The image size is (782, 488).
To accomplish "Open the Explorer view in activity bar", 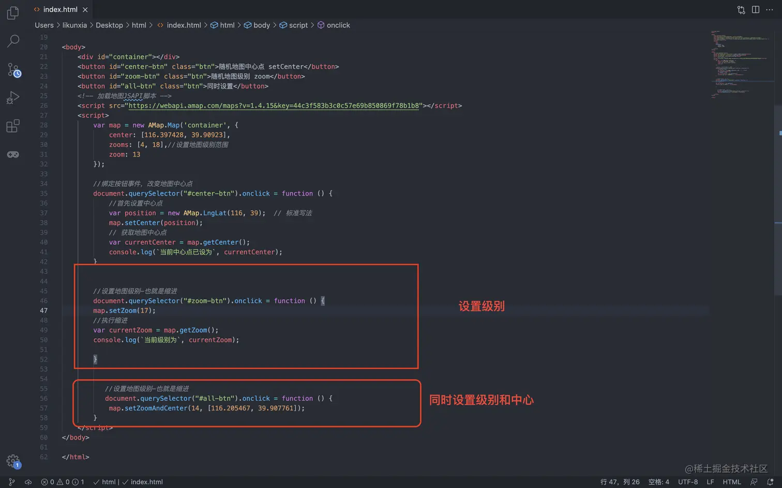I will point(13,12).
